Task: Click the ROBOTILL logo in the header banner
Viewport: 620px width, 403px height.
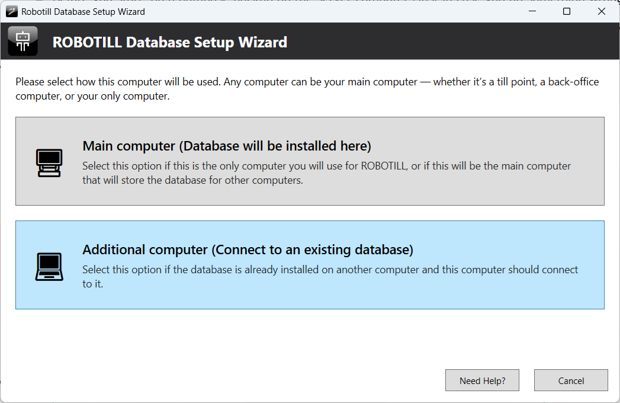Action: (x=23, y=41)
